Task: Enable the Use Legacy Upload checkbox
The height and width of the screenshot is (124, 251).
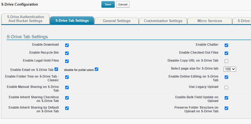Action: click(226, 87)
